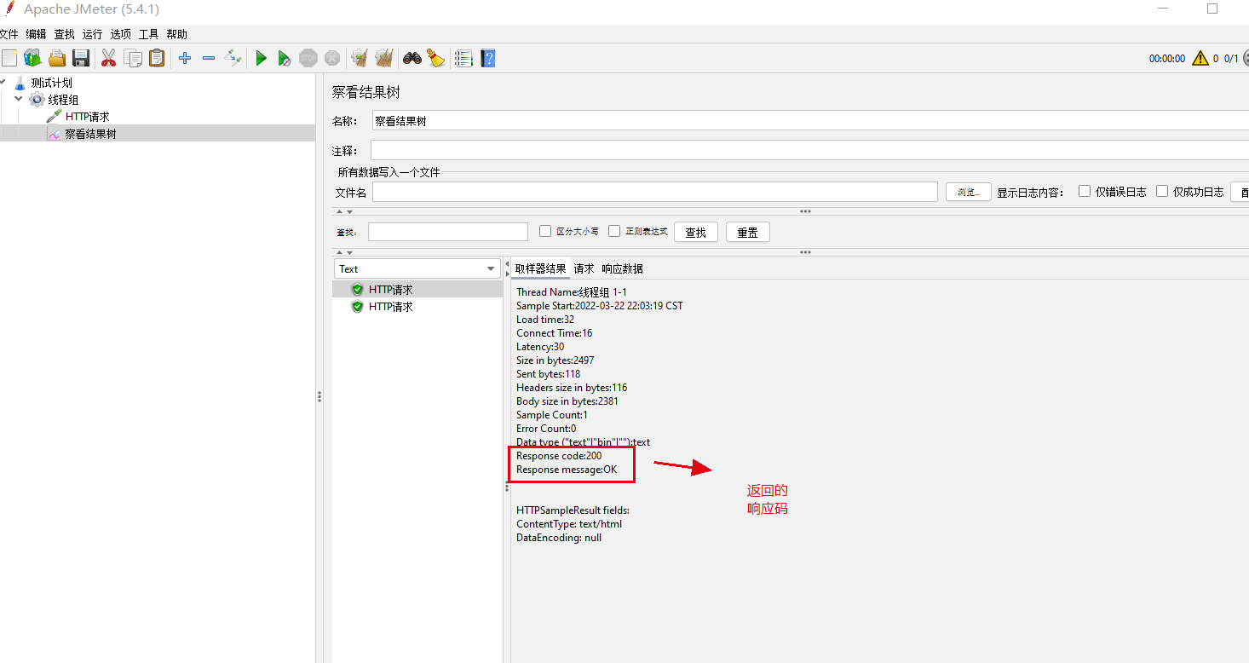Select HTTP请求 in the test plan tree
Image resolution: width=1249 pixels, height=663 pixels.
(x=88, y=117)
